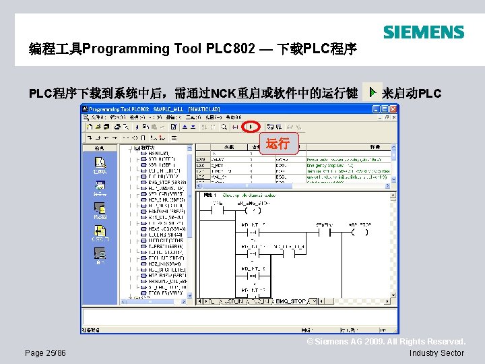This screenshot has height=364, width=485.
Task: Insert box using ladder toolbar box icon
Action: (143, 138)
